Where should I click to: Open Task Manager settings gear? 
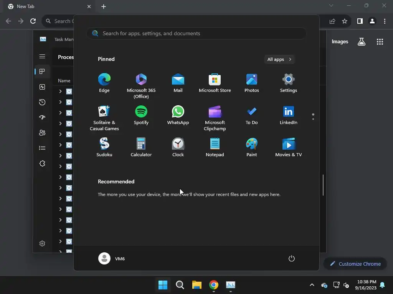pos(42,243)
